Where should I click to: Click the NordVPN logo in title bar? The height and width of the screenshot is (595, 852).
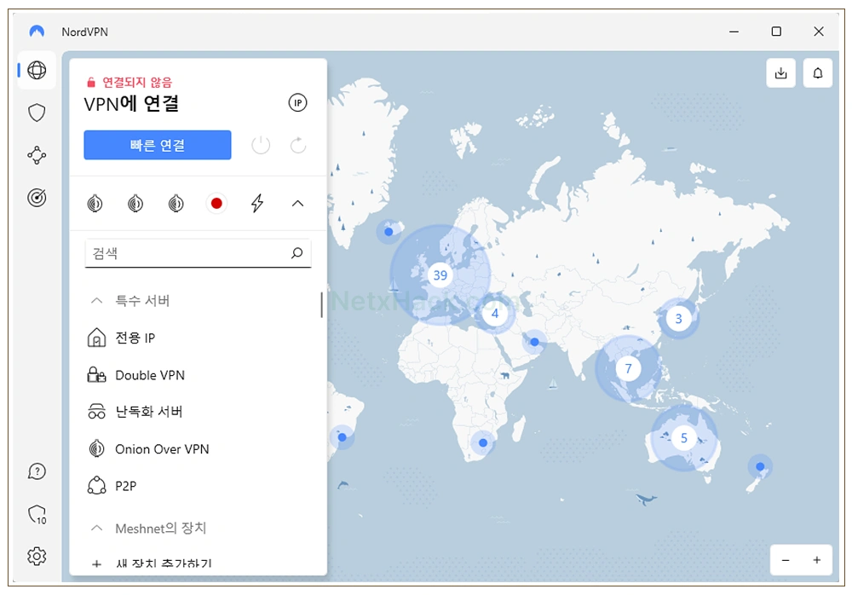(37, 32)
